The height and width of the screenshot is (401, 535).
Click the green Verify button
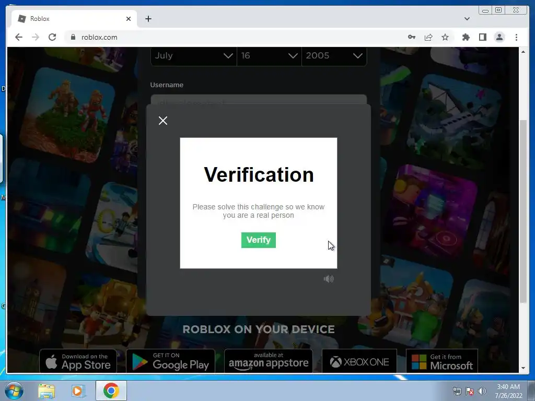click(258, 240)
